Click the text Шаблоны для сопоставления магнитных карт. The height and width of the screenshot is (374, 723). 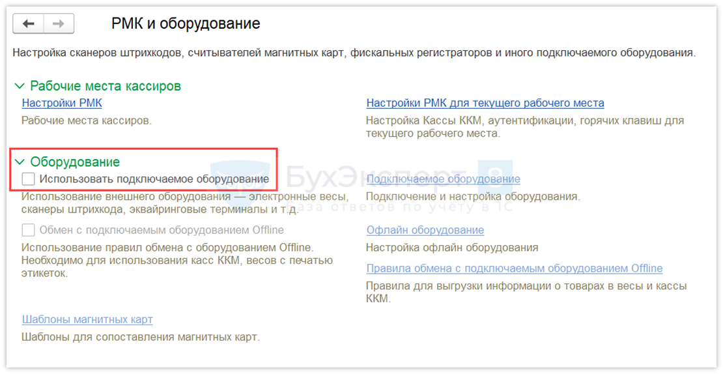[x=141, y=337]
